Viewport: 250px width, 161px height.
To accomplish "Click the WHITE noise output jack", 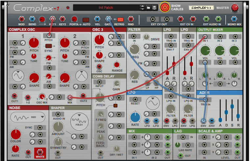I will tap(40, 152).
